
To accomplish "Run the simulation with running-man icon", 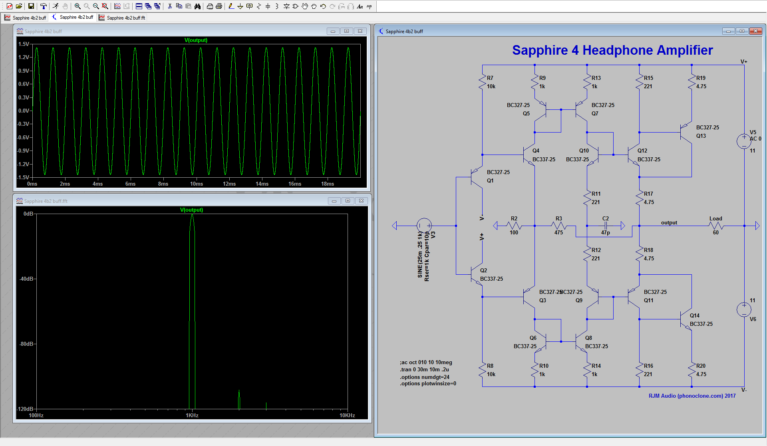I will point(56,6).
